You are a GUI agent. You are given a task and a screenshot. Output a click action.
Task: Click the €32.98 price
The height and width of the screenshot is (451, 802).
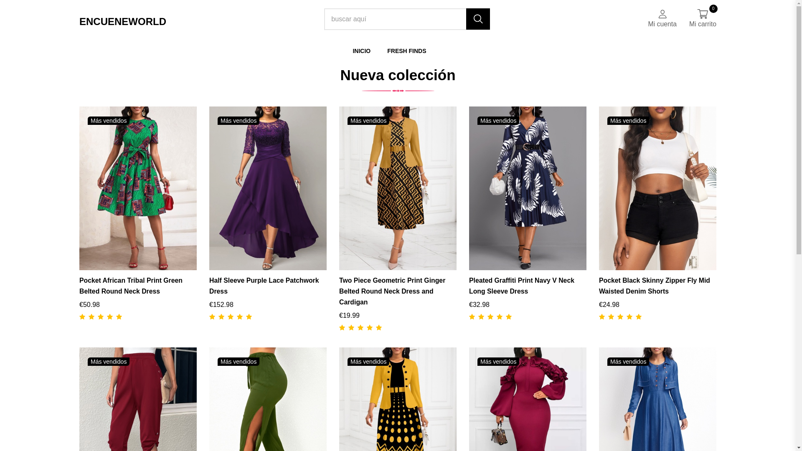(x=479, y=305)
